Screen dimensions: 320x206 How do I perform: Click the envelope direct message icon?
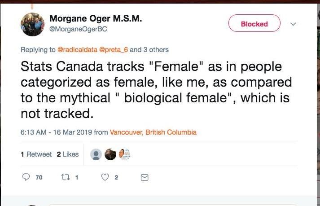[145, 177]
